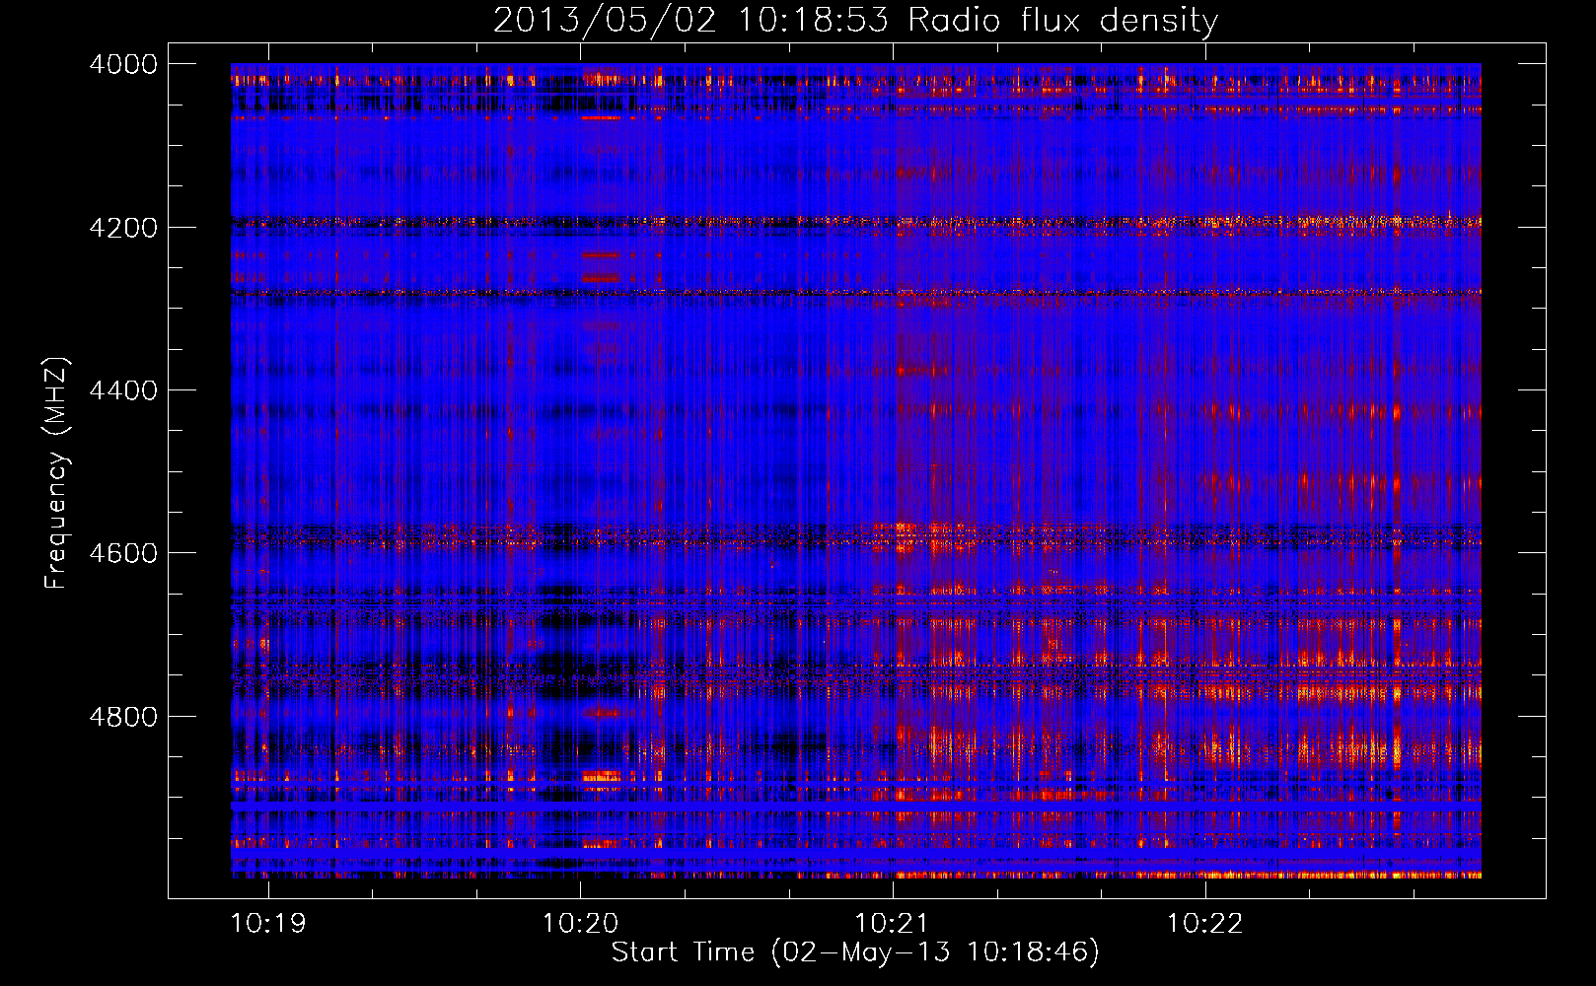The width and height of the screenshot is (1596, 986).
Task: Click the 10:22 time tick label
Action: (1205, 923)
